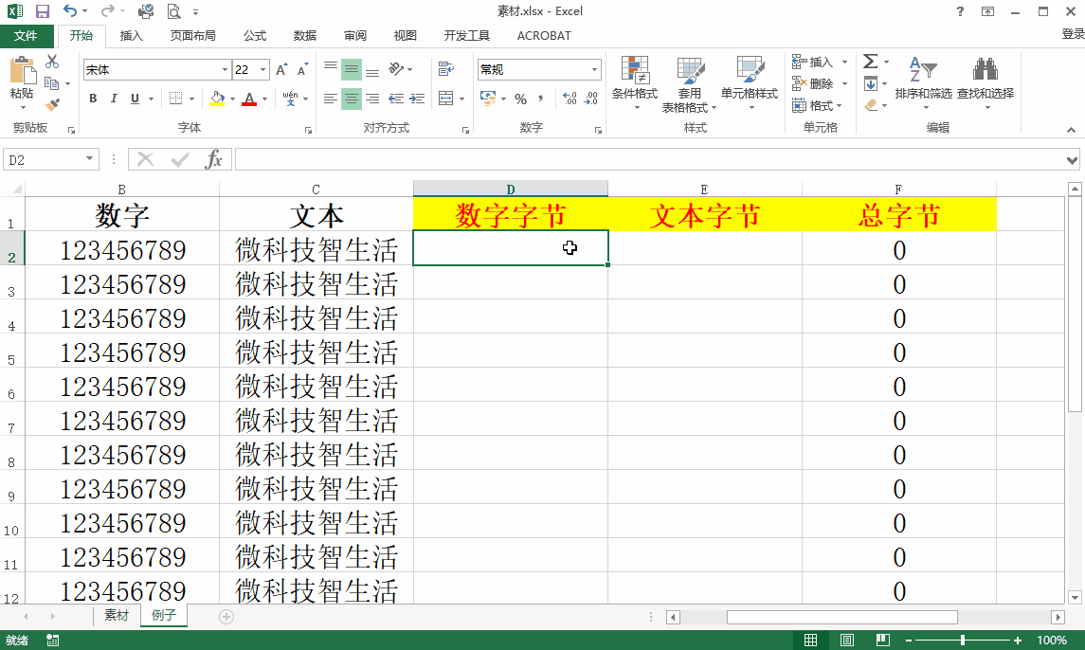This screenshot has height=650, width=1085.
Task: Click the orientation text angle icon
Action: coord(396,68)
